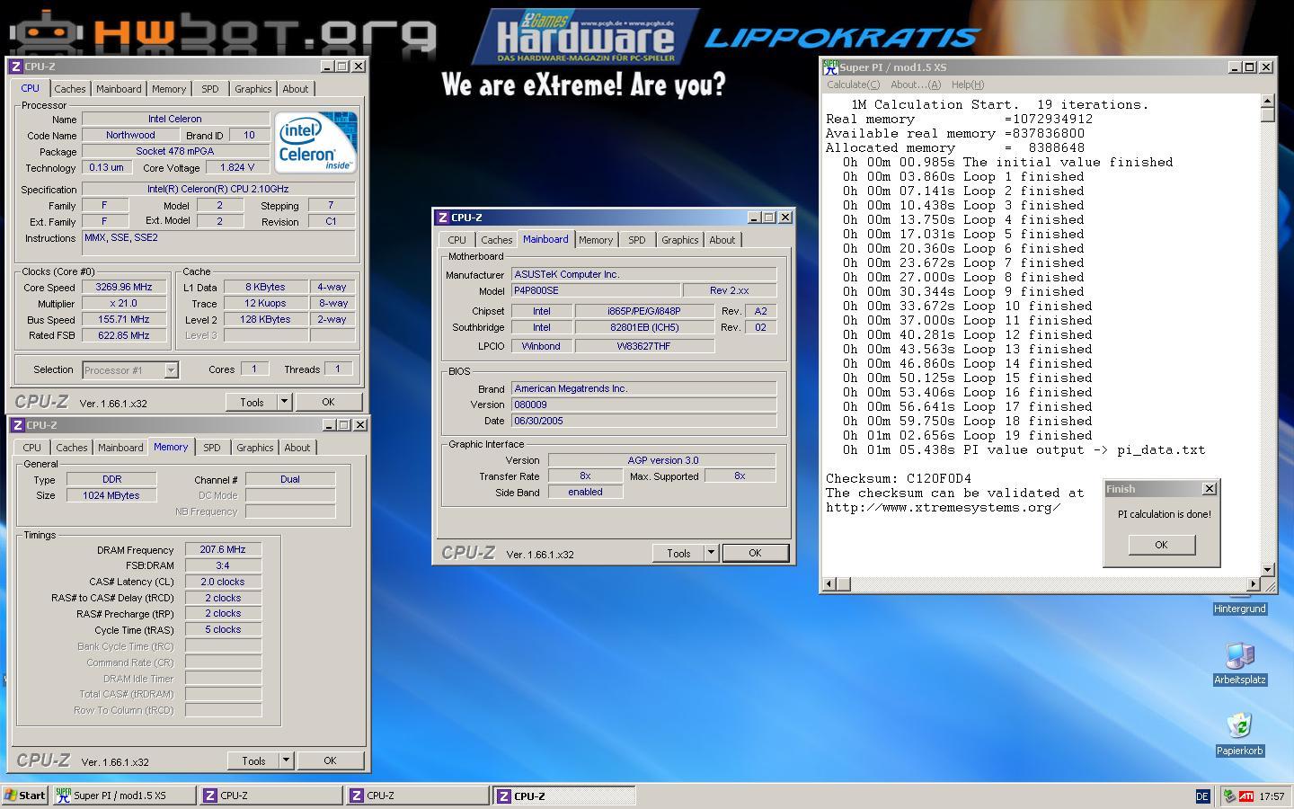Screen dimensions: 1294x809
Task: Select SPD tab in the middle CPU-Z window
Action: [637, 240]
